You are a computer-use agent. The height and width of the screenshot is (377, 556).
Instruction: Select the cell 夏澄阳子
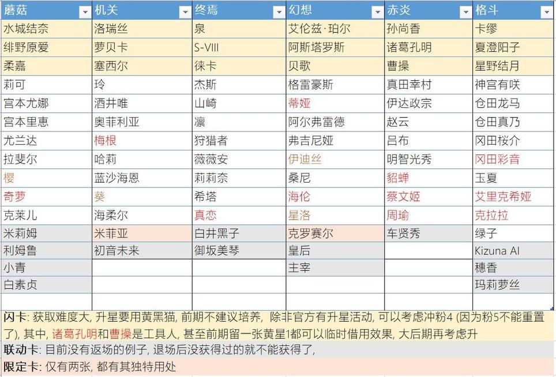pos(514,47)
